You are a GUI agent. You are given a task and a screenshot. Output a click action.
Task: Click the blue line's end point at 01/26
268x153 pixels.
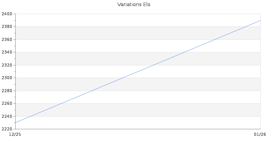(260, 20)
